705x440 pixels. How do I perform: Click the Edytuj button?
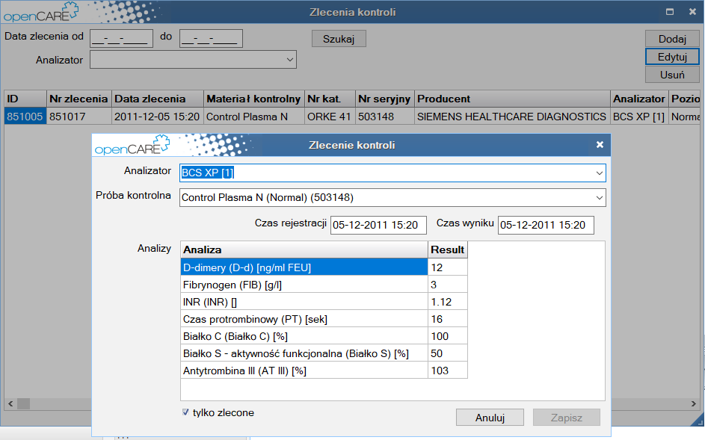click(672, 57)
